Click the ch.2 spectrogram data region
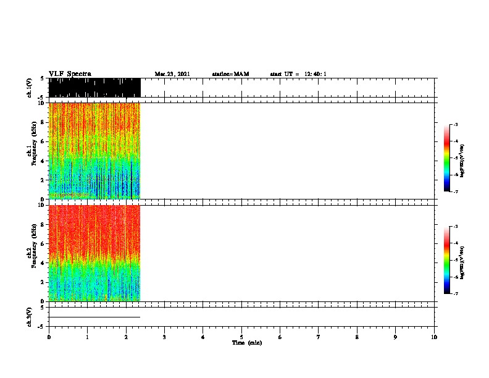 click(x=94, y=253)
